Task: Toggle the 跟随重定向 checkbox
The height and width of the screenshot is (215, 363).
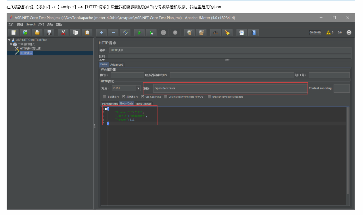Action: [123, 97]
